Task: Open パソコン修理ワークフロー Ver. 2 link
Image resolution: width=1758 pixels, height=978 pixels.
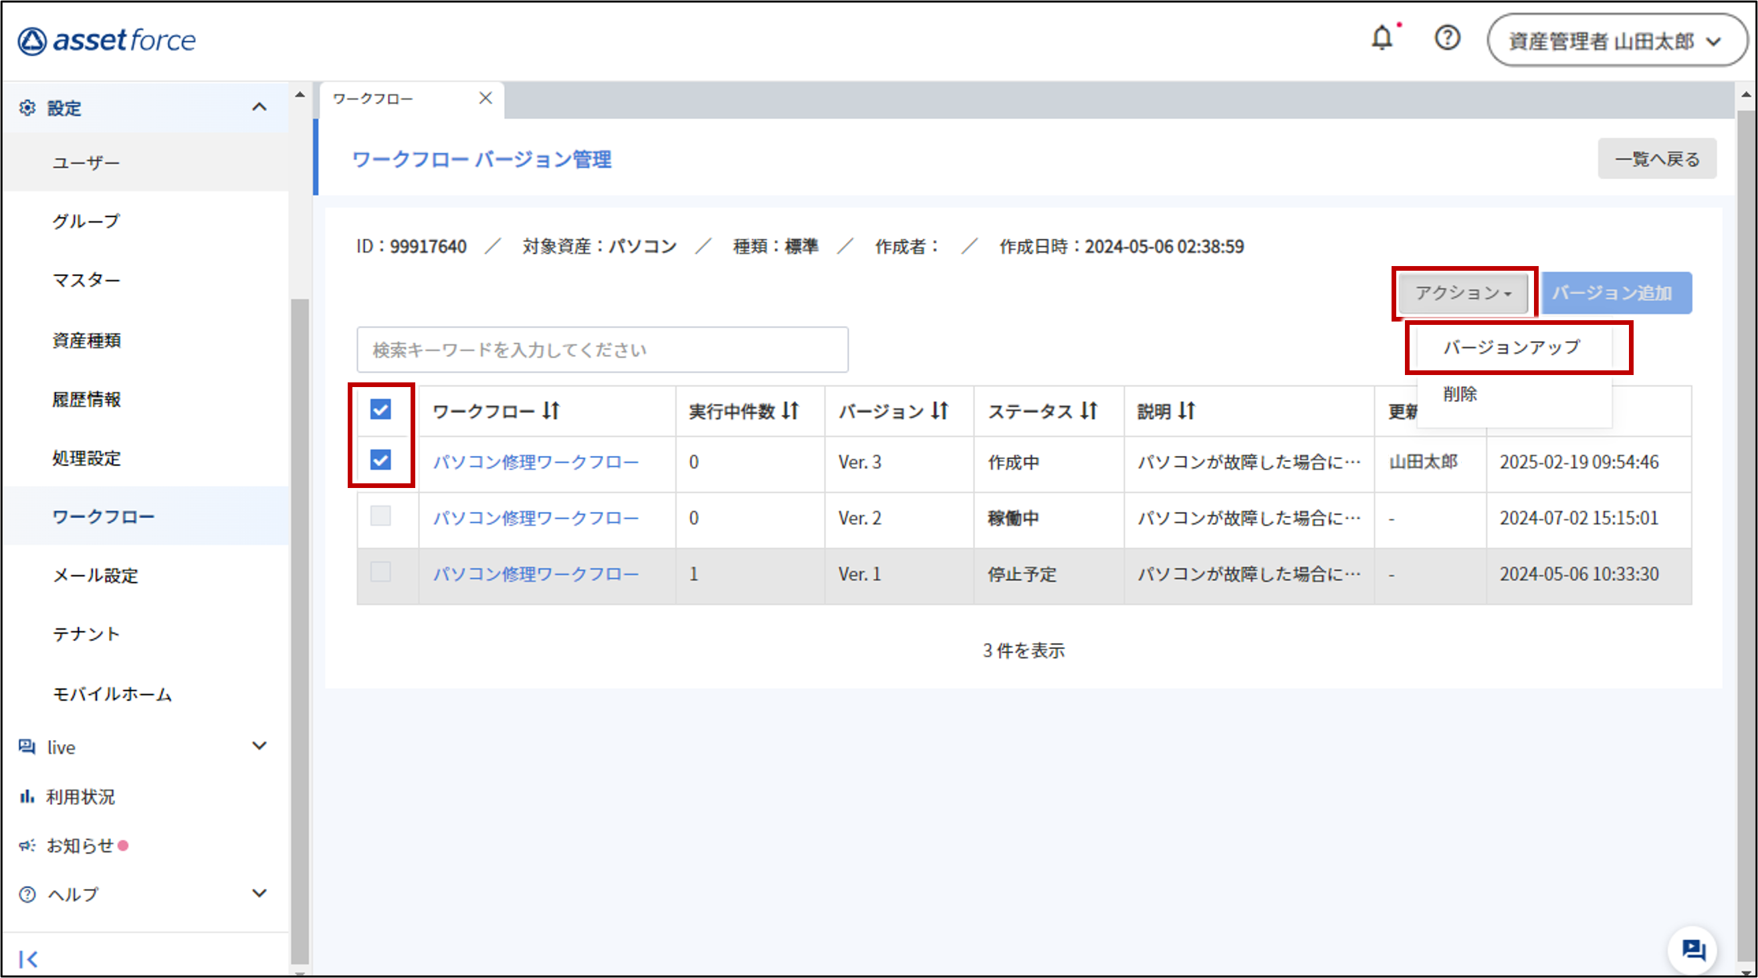Action: [x=536, y=518]
